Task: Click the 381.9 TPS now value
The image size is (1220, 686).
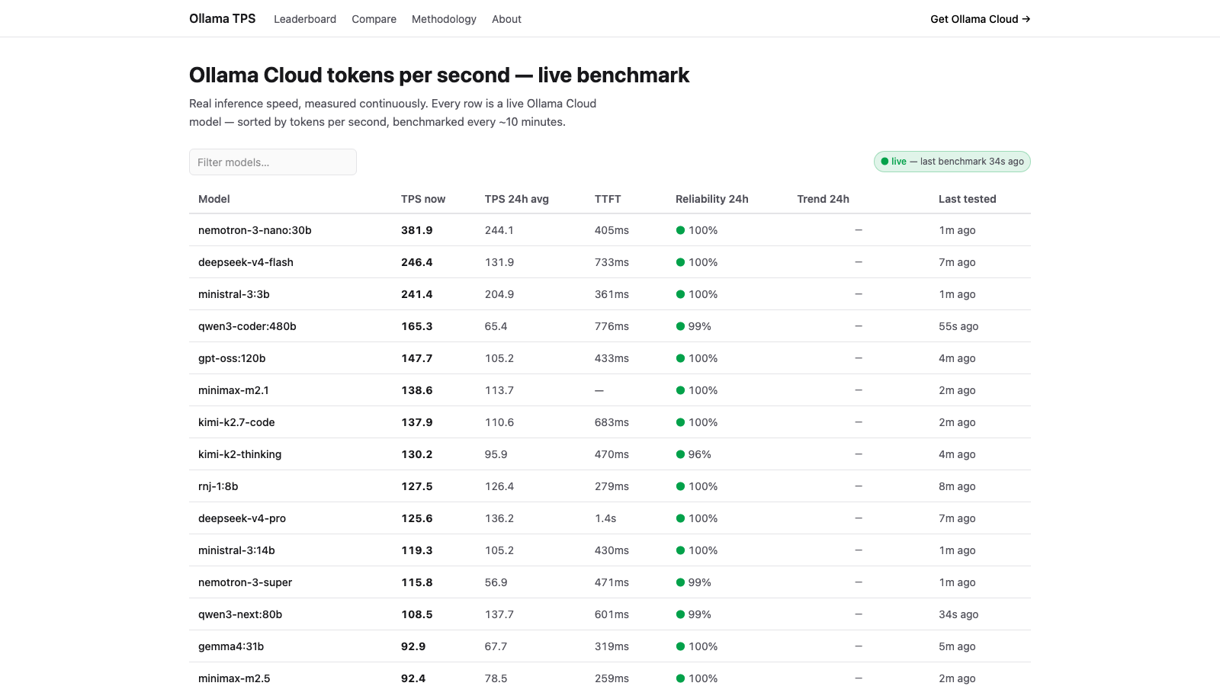Action: (417, 230)
